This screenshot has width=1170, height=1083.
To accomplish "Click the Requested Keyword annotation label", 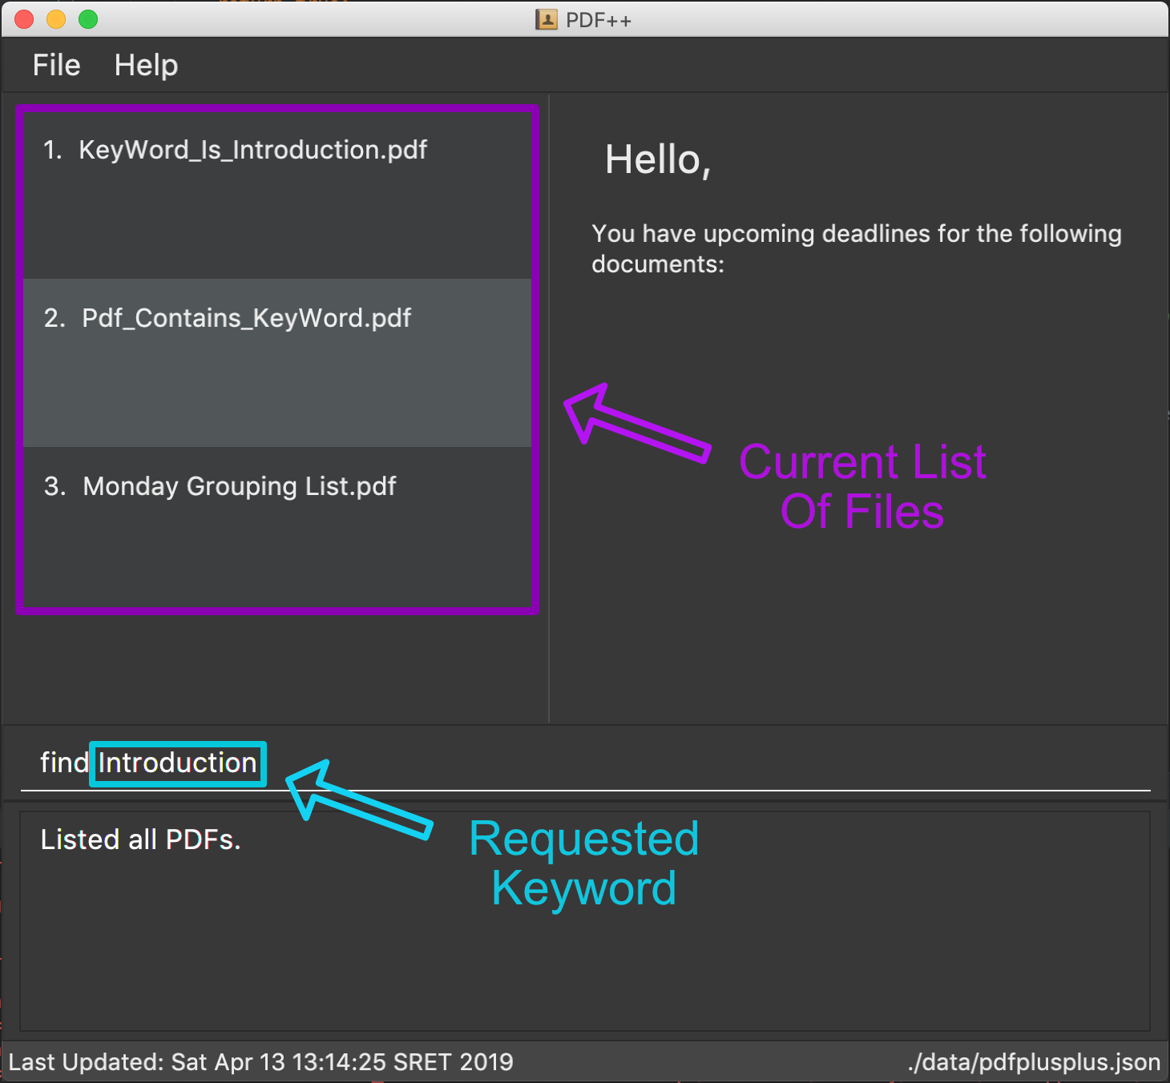I will (x=584, y=864).
